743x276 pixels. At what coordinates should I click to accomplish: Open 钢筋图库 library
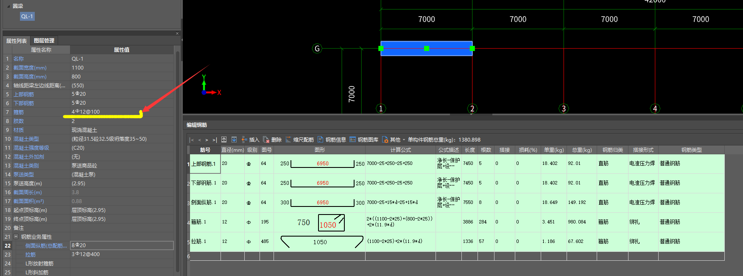pos(364,139)
